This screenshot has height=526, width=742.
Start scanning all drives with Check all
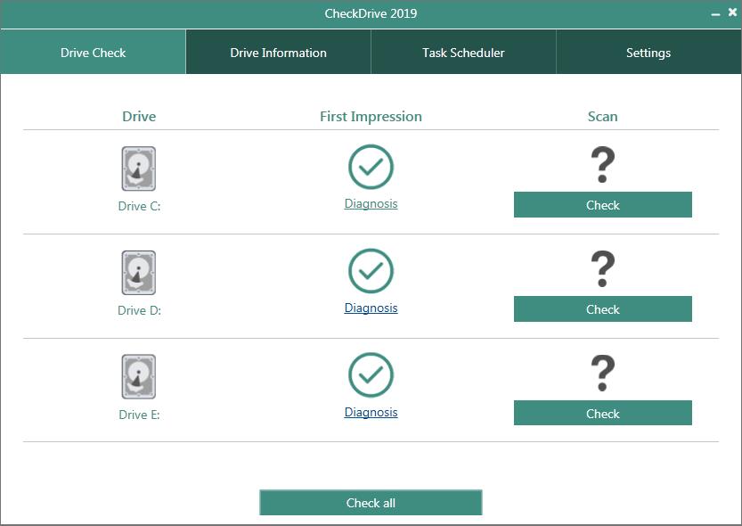[371, 503]
